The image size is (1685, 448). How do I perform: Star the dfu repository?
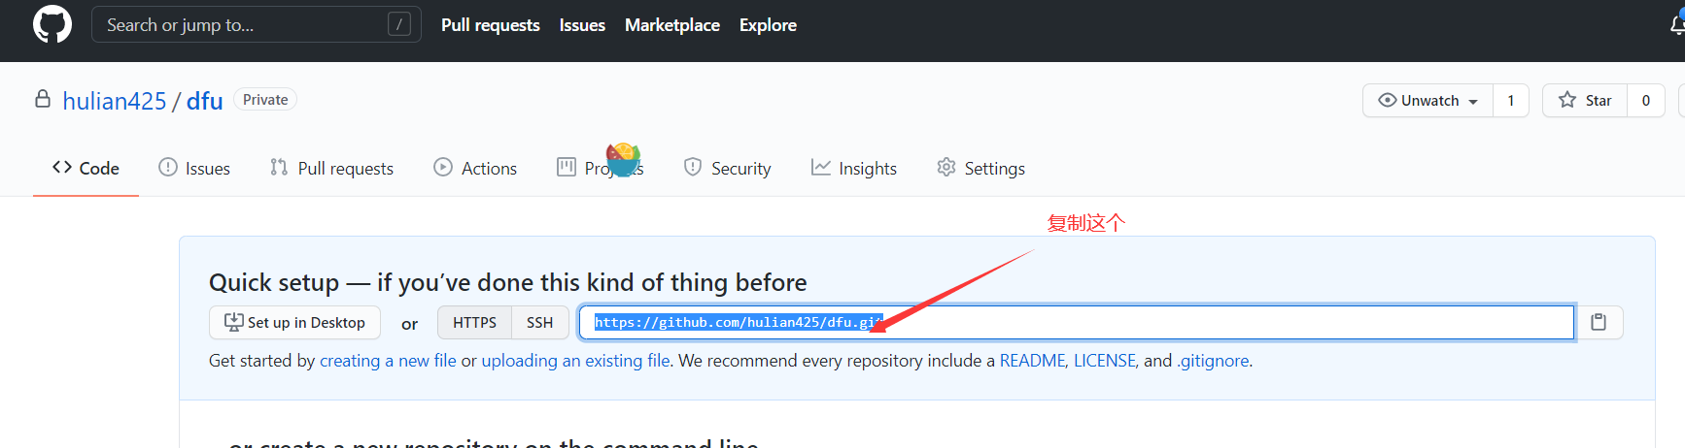point(1585,100)
